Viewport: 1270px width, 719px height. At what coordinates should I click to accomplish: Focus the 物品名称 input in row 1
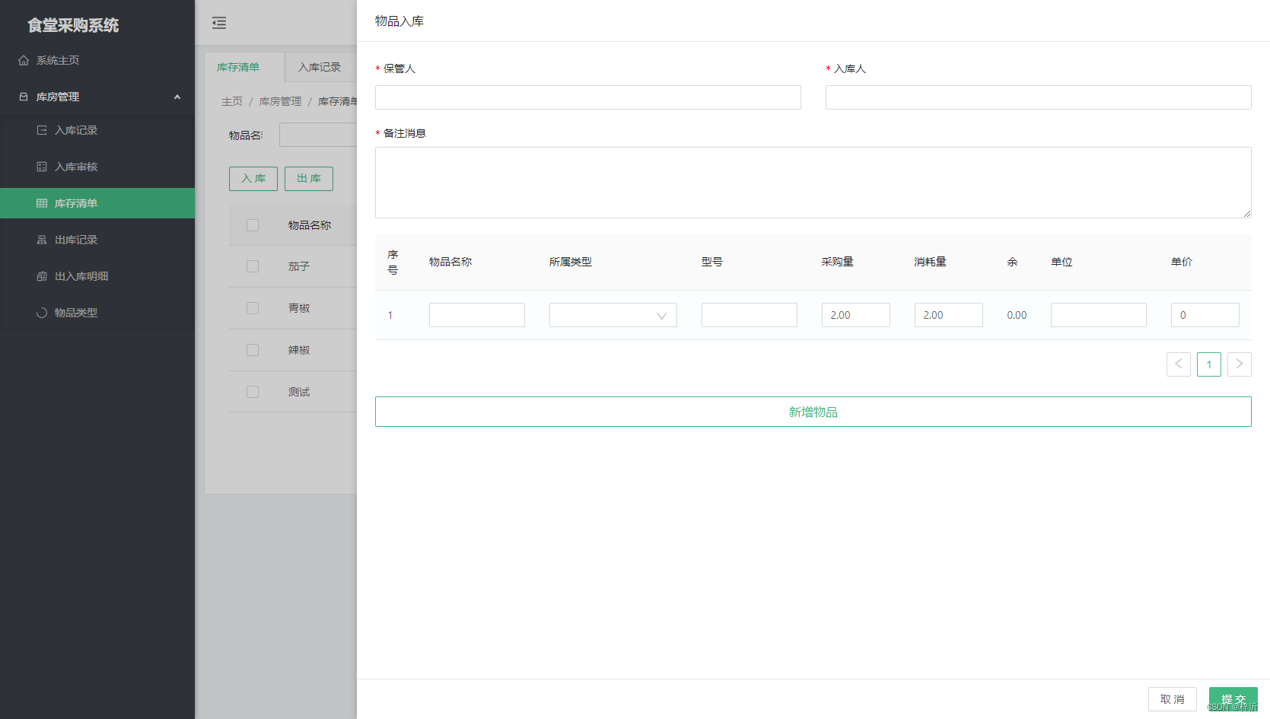477,315
